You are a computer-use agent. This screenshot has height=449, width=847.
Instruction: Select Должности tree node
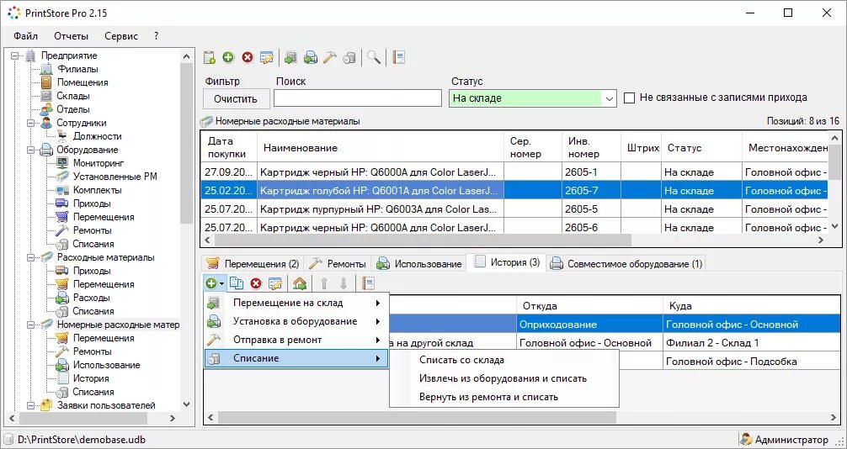pos(97,136)
